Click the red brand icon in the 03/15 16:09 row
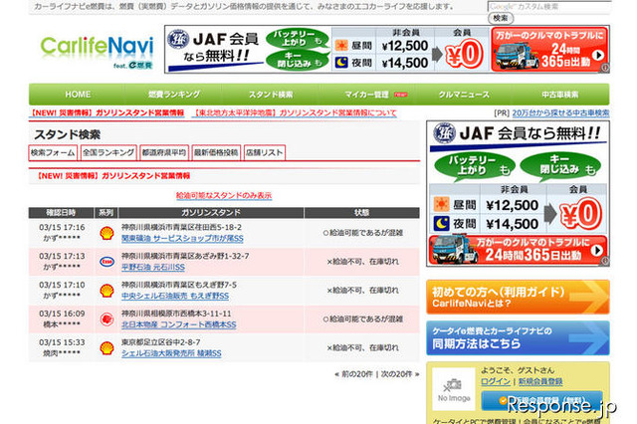Viewport: 637px width, 424px height. (106, 319)
